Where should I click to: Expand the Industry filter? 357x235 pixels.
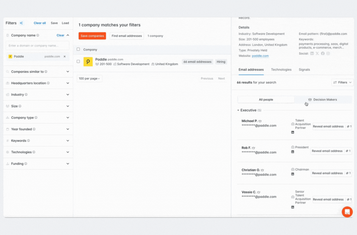(68, 95)
